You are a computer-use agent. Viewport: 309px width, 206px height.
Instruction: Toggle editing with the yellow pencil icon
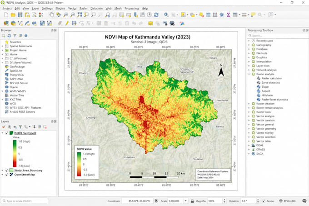point(67,23)
